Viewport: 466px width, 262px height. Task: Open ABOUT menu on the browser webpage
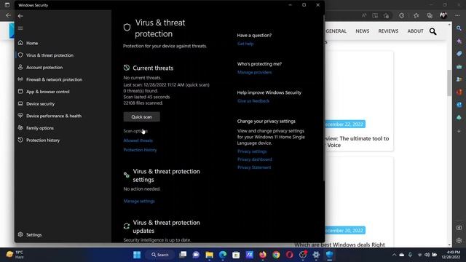[415, 31]
